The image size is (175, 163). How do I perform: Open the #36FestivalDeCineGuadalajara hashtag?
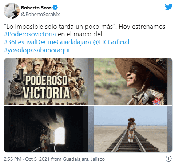tap(47, 42)
